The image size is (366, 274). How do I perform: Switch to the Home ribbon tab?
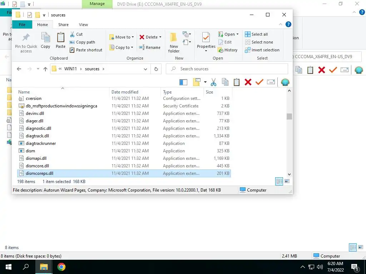click(x=43, y=25)
